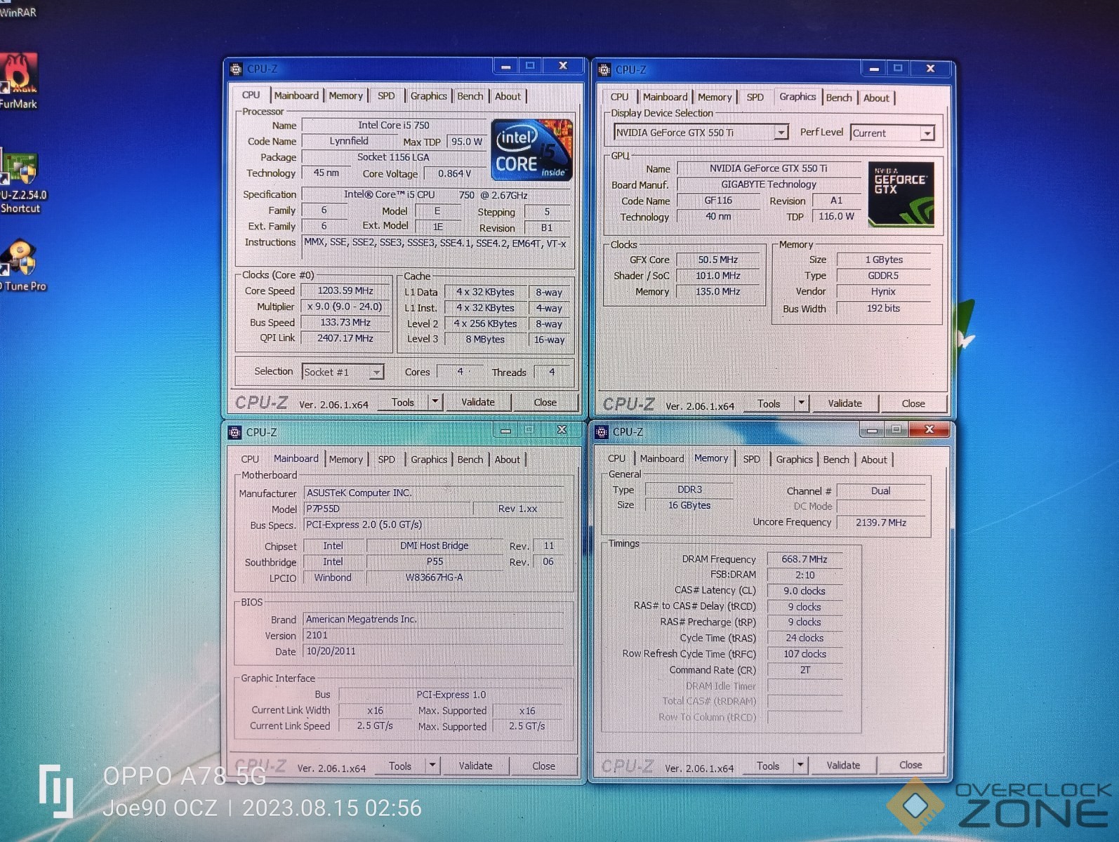Click the GFX Core 50.5 MHz value
The image size is (1119, 842).
coord(718,260)
